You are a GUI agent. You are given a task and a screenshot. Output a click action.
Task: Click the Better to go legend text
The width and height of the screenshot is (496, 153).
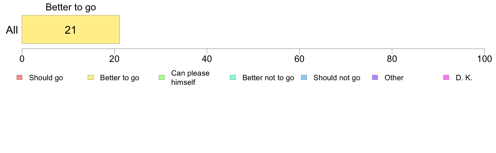[119, 78]
